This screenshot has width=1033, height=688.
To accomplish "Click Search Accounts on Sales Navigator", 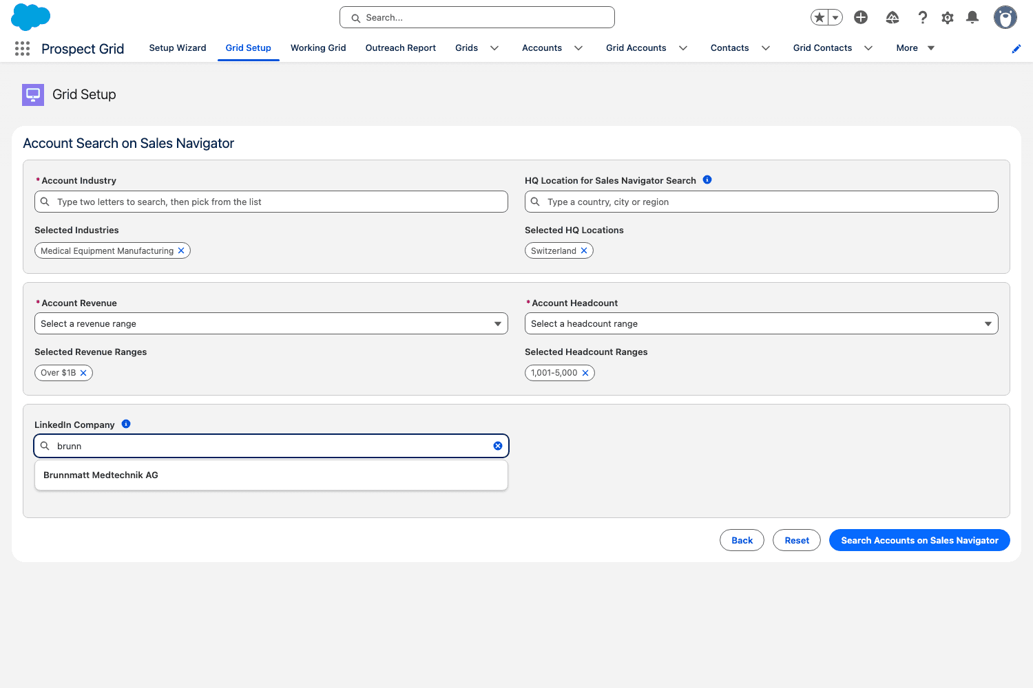I will click(x=919, y=540).
